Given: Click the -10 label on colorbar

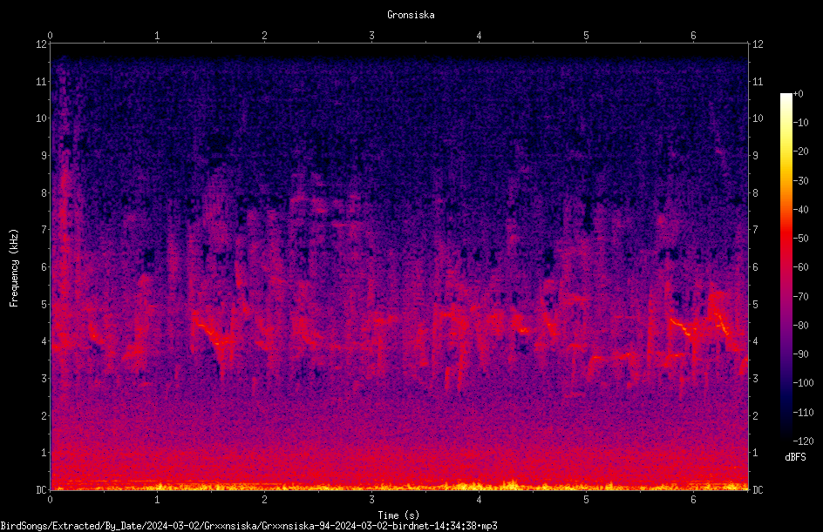Looking at the screenshot, I should coord(800,122).
